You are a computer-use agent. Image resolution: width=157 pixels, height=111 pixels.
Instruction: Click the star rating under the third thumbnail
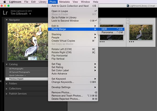click(132, 42)
